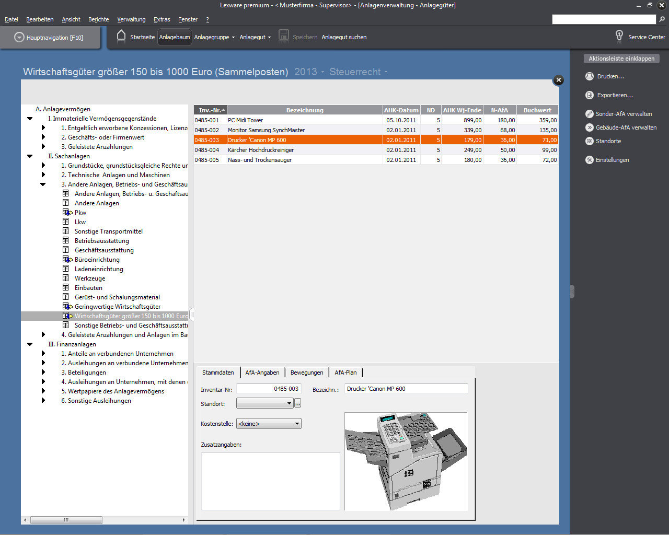Close the panel with round X button
Viewport: 669px width, 535px height.
click(558, 80)
